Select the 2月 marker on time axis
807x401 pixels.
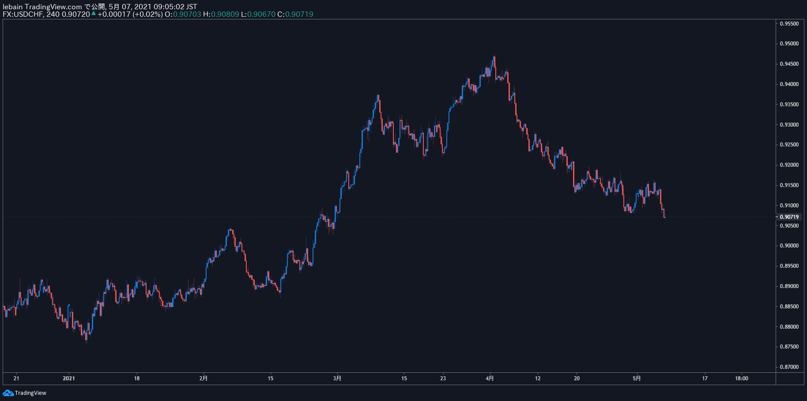pos(204,378)
